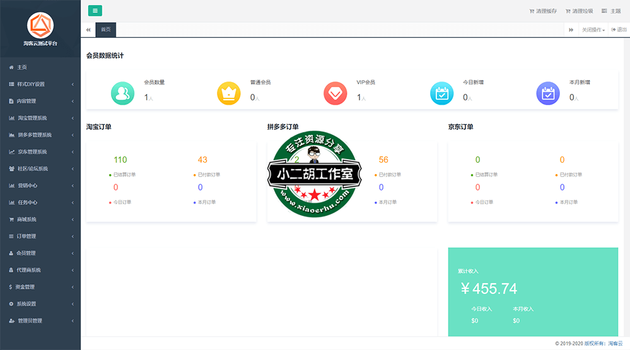
Task: Expand the 淘宝管理系统 sidebar menu
Action: pyautogui.click(x=40, y=118)
